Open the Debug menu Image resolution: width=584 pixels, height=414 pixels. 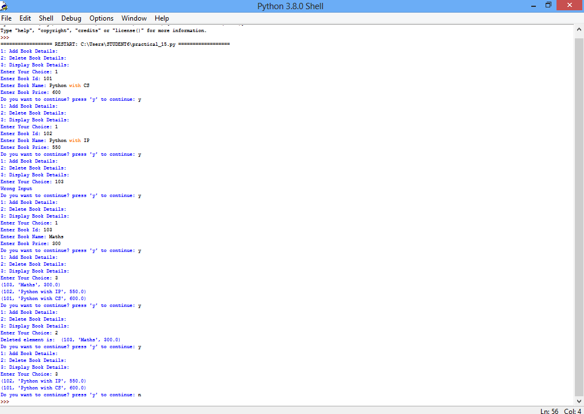point(70,18)
